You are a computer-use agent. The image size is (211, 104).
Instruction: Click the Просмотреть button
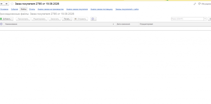point(23,19)
